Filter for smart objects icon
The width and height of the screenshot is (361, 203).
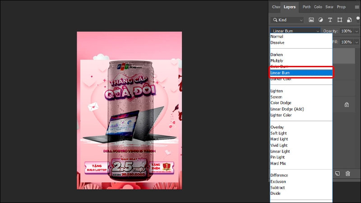pos(349,20)
